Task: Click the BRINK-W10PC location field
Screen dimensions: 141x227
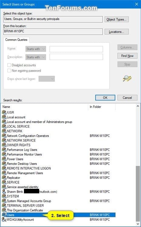Action: [53, 32]
